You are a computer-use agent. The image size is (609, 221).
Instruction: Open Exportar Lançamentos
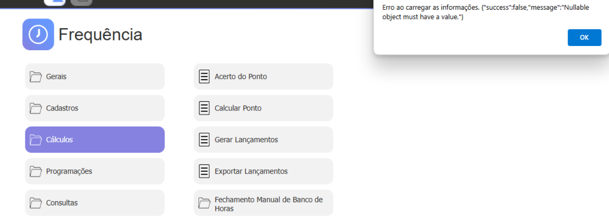coord(263,171)
